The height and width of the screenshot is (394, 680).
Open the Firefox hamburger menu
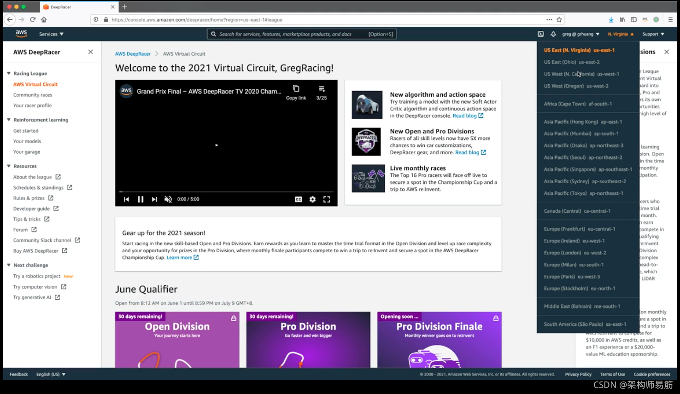[670, 20]
